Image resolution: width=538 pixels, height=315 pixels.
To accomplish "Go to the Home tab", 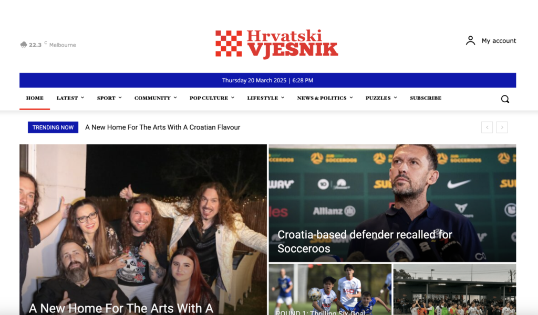I will coord(35,98).
